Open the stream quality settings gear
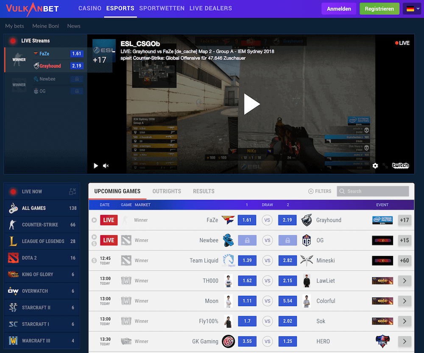The image size is (424, 353). [375, 166]
